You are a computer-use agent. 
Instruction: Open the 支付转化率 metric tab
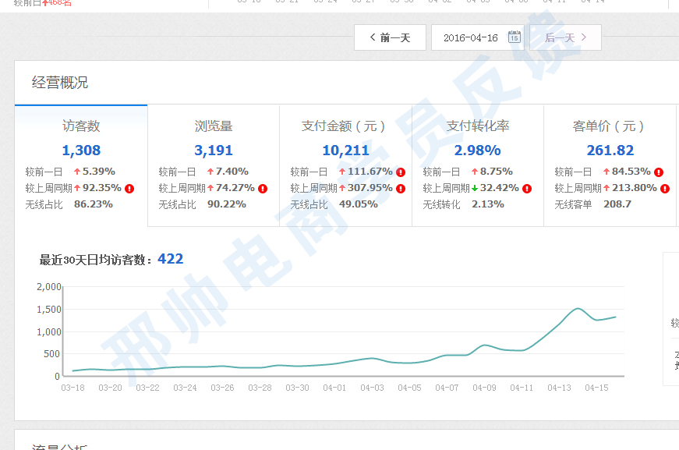[478, 126]
